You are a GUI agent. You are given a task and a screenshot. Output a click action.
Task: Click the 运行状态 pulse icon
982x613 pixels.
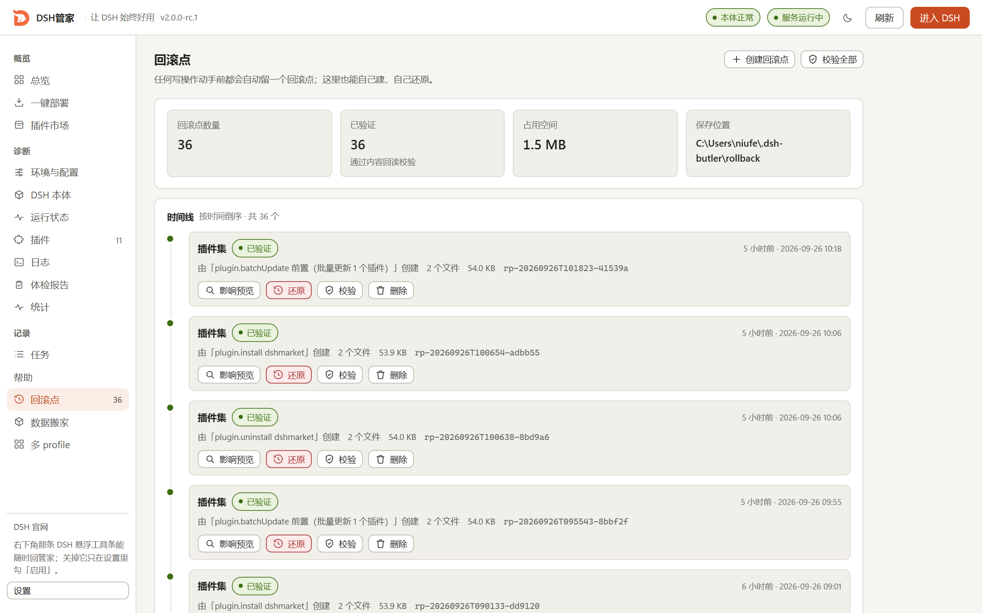coord(19,217)
